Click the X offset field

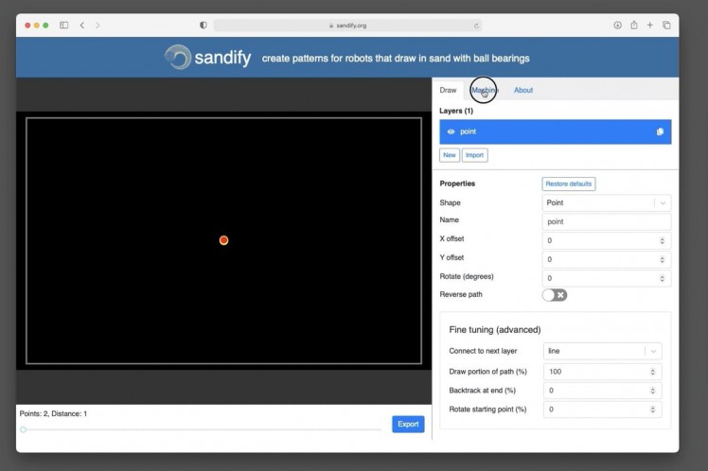(x=607, y=241)
